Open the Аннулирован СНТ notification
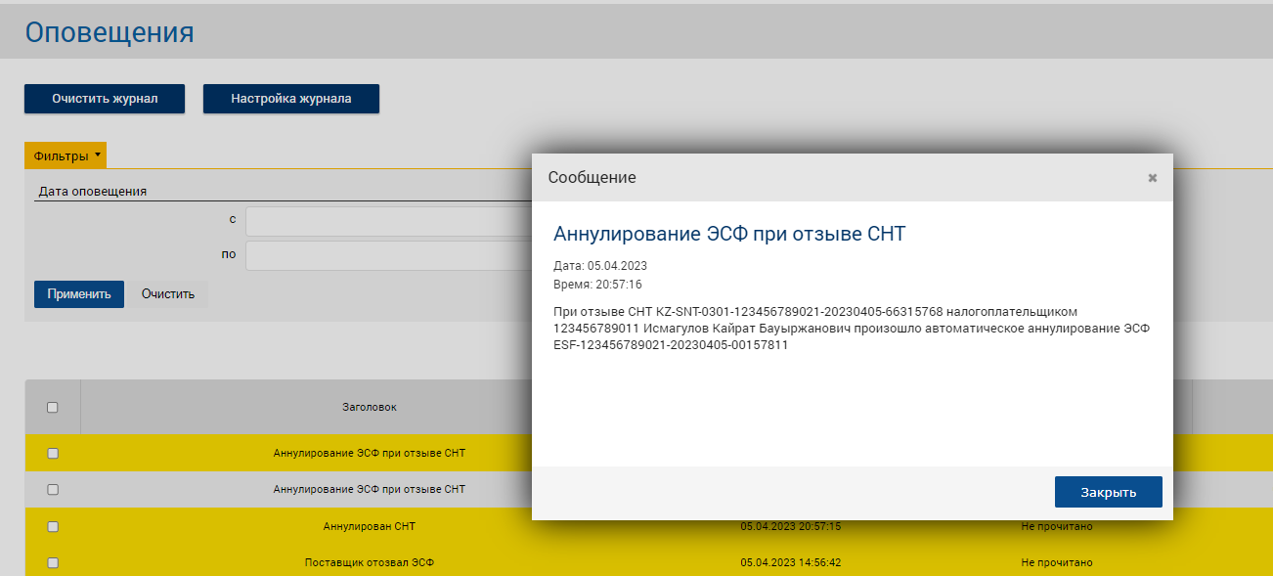This screenshot has width=1273, height=576. 369,526
